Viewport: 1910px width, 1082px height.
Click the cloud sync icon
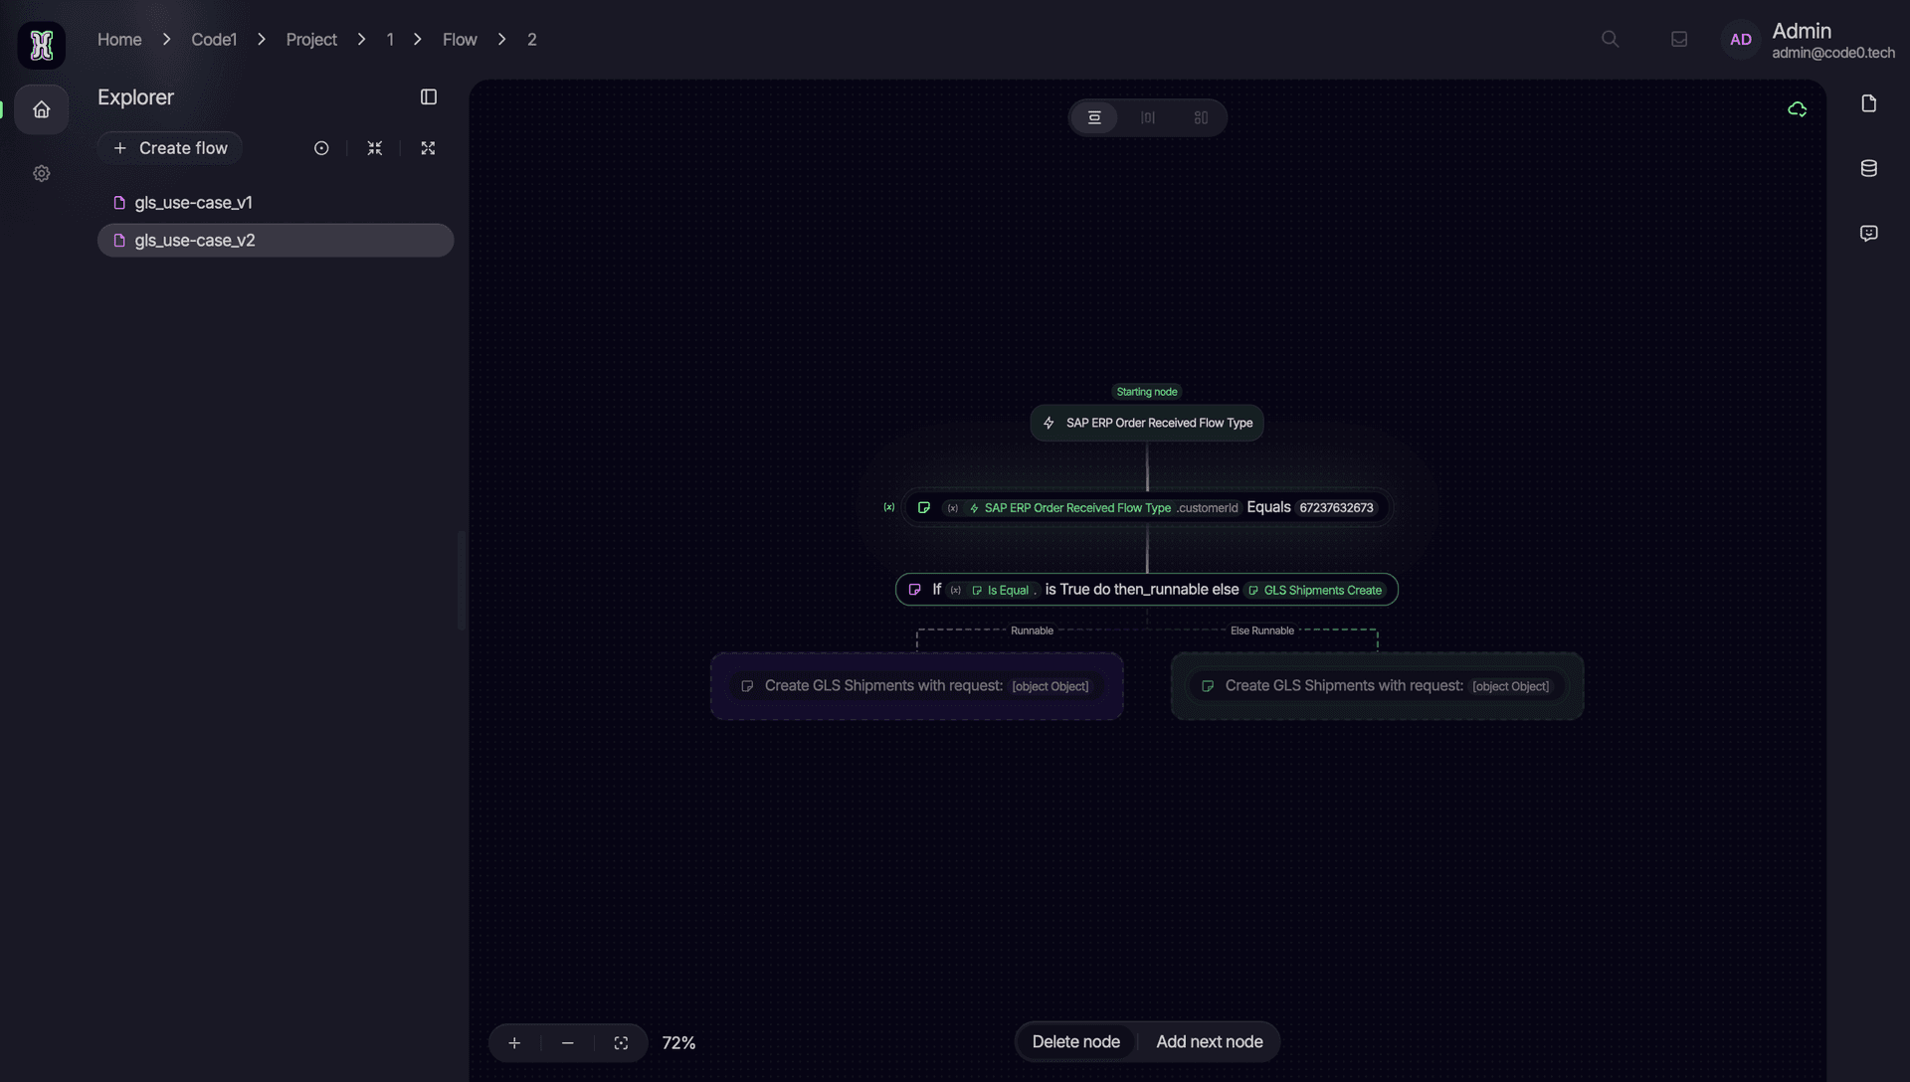1797,109
